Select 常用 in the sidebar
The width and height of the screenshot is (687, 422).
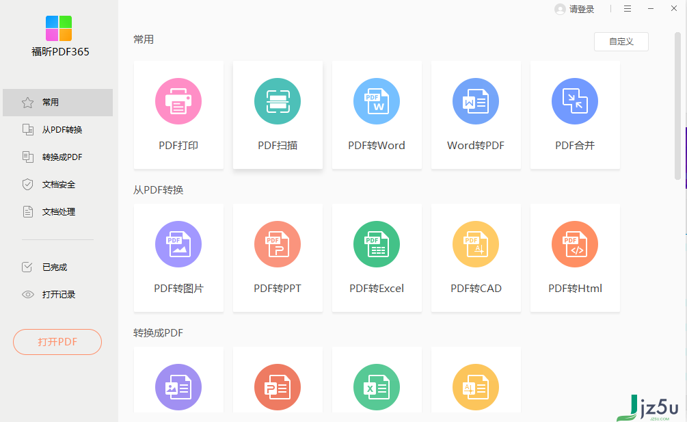pos(58,103)
